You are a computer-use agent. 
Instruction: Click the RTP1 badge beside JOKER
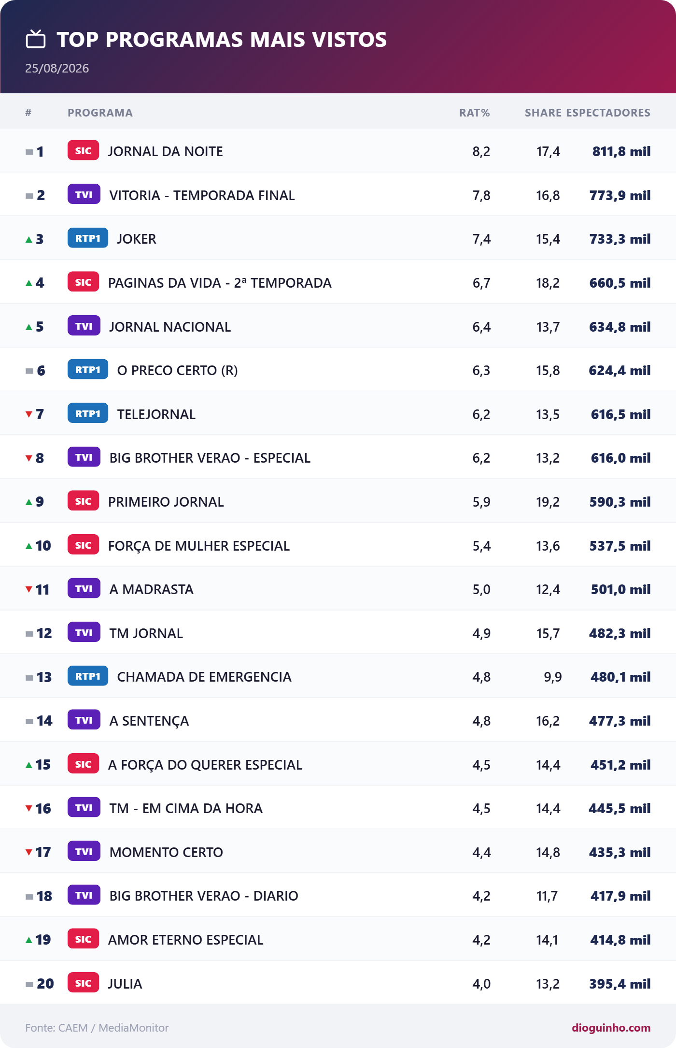[88, 238]
